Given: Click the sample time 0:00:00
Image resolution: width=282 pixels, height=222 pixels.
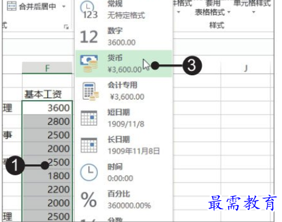Looking at the screenshot, I should pos(120,178).
